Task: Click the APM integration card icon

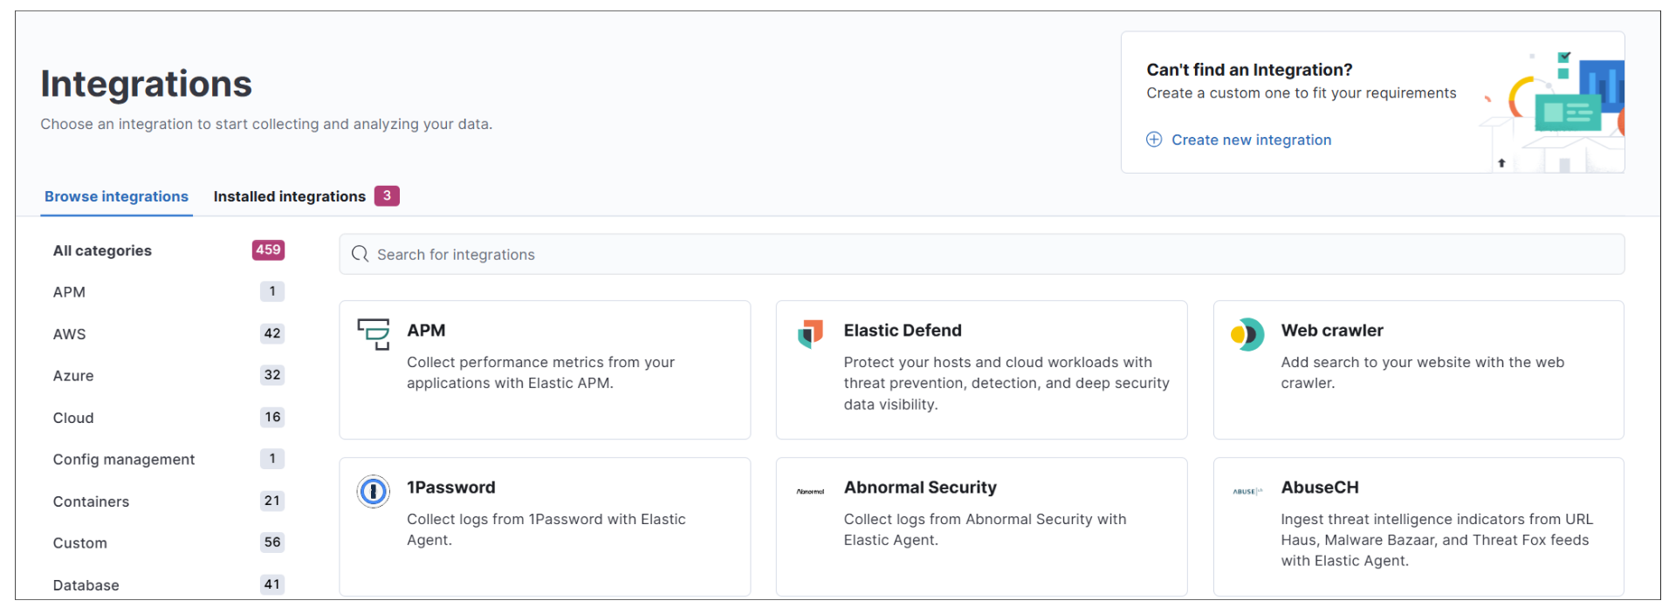Action: (374, 334)
